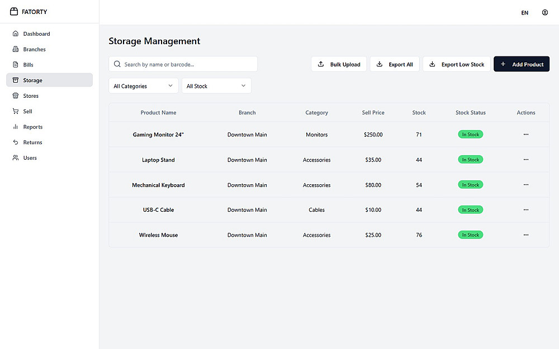This screenshot has height=349, width=559.
Task: Switch language using EN selector
Action: click(524, 12)
